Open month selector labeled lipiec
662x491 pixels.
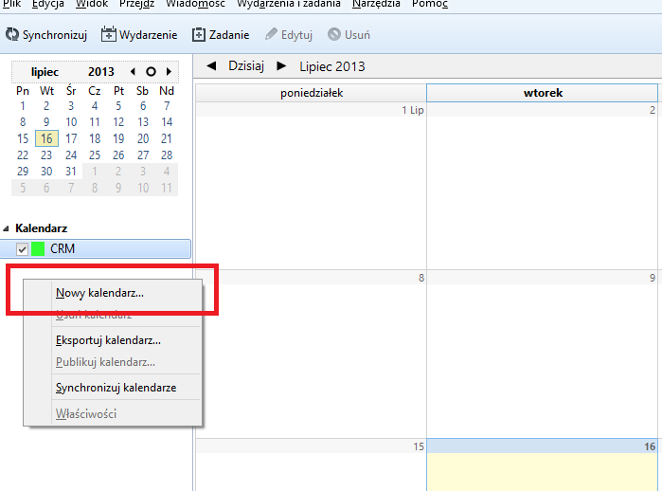(x=45, y=71)
